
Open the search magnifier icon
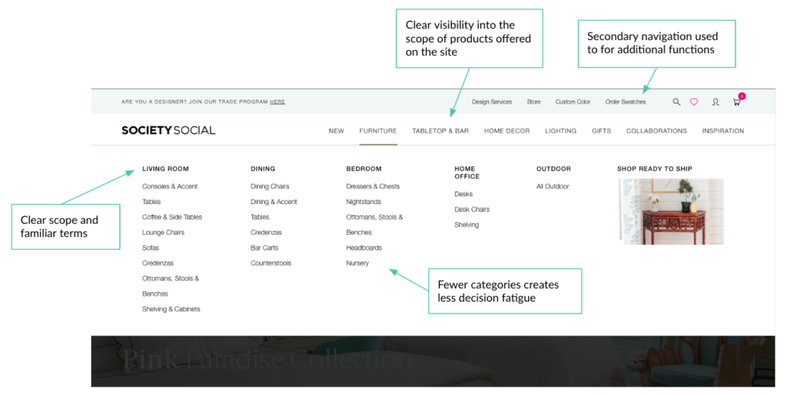[676, 101]
